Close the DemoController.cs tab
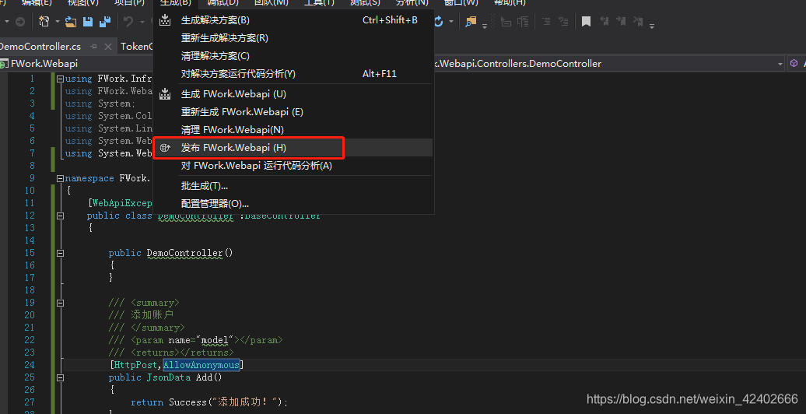 108,47
